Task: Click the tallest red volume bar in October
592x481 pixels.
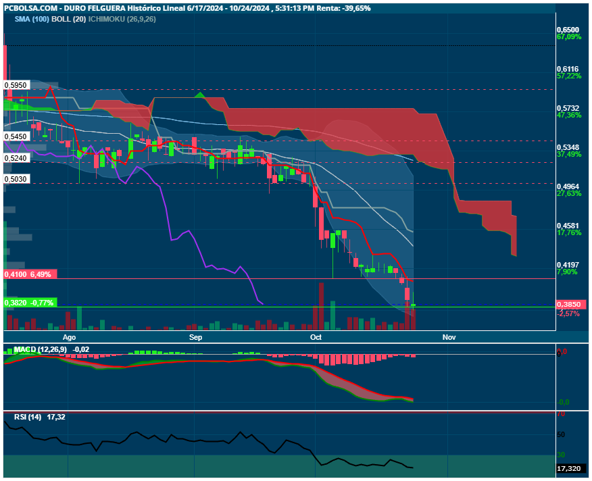Action: pos(321,306)
